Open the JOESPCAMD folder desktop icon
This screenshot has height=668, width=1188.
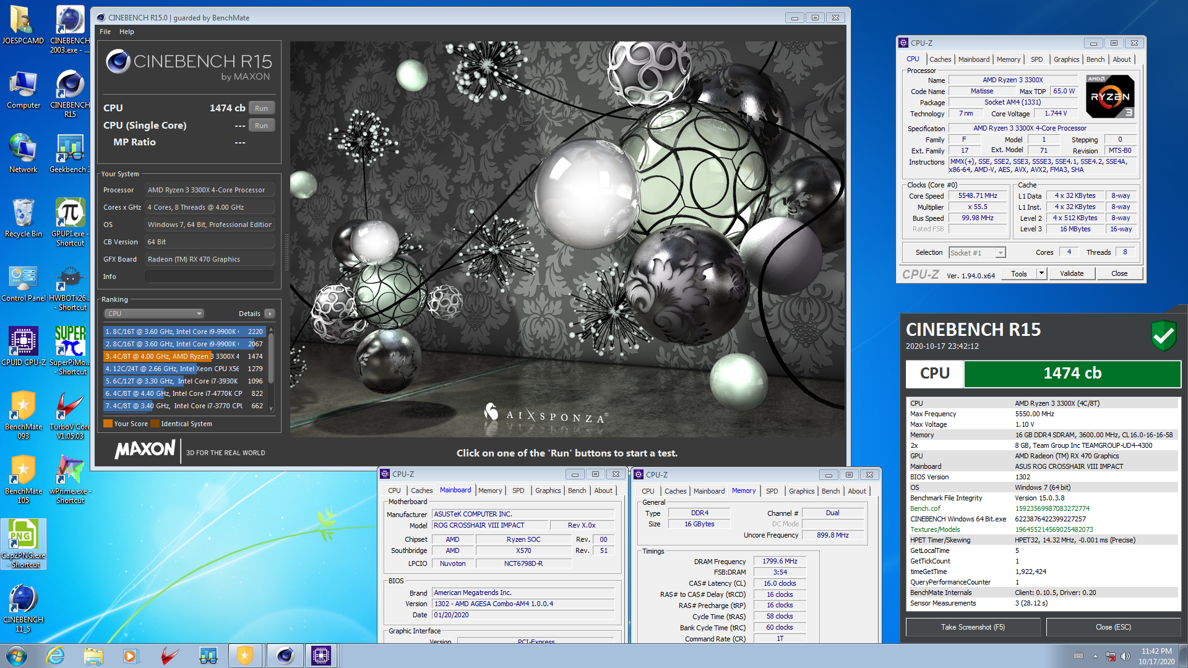(23, 25)
